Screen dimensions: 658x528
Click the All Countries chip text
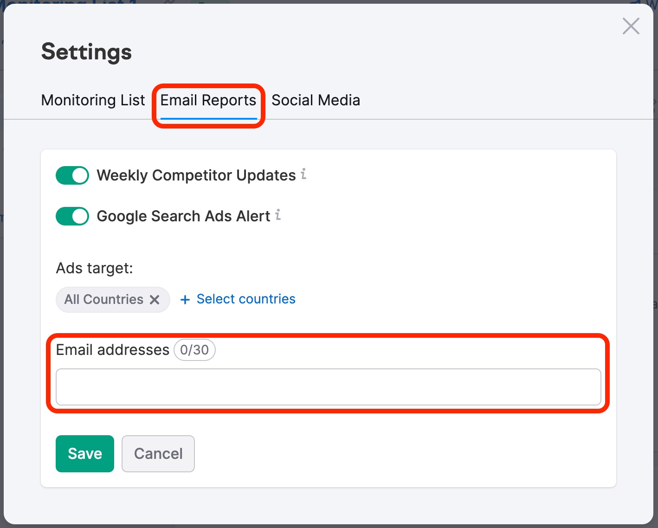[104, 300]
